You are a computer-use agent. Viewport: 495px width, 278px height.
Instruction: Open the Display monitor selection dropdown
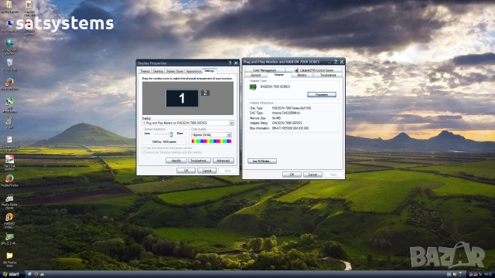point(231,123)
